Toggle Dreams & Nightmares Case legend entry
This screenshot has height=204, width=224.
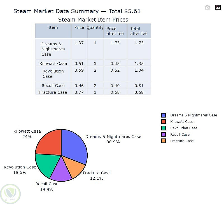pos(189,115)
